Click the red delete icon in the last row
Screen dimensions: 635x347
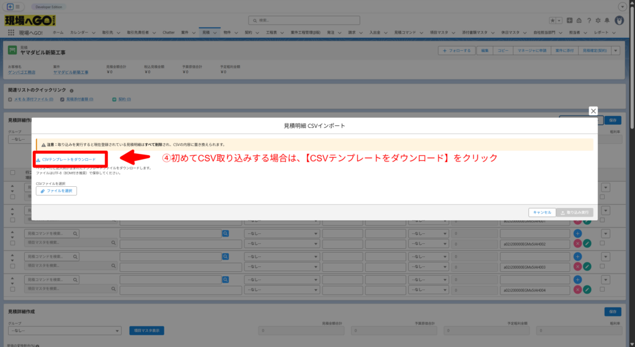tap(578, 290)
